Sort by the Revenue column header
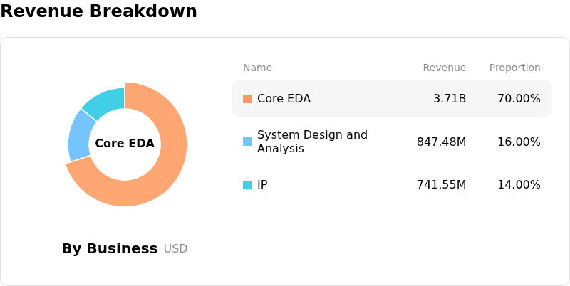This screenshot has width=570, height=286. 444,68
